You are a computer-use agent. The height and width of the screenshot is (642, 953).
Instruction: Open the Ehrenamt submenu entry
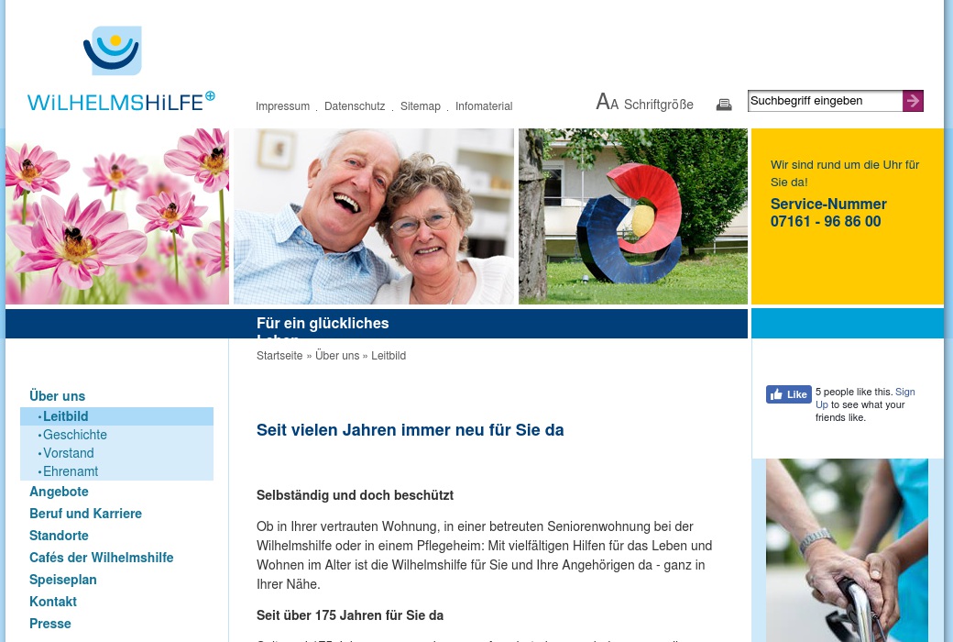click(70, 471)
